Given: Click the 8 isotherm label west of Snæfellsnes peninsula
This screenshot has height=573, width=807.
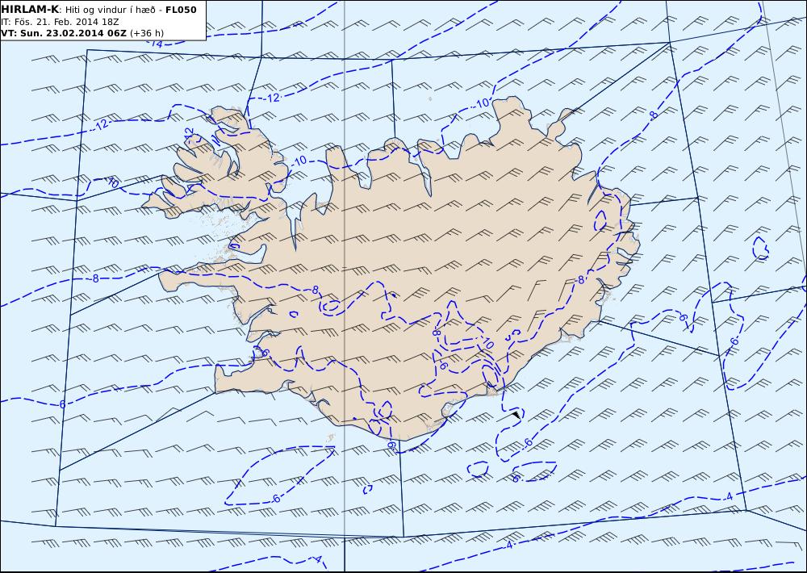Looking at the screenshot, I should [x=95, y=278].
